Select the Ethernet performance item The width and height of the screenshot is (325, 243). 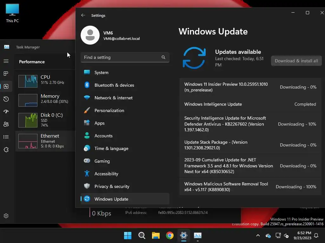click(45, 141)
